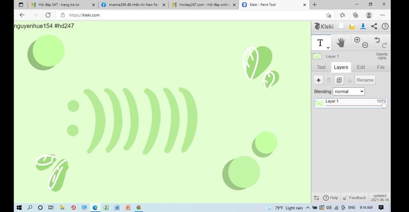This screenshot has height=212, width=409.
Task: Flip the interface side with the swap arrows
Action: point(316,198)
